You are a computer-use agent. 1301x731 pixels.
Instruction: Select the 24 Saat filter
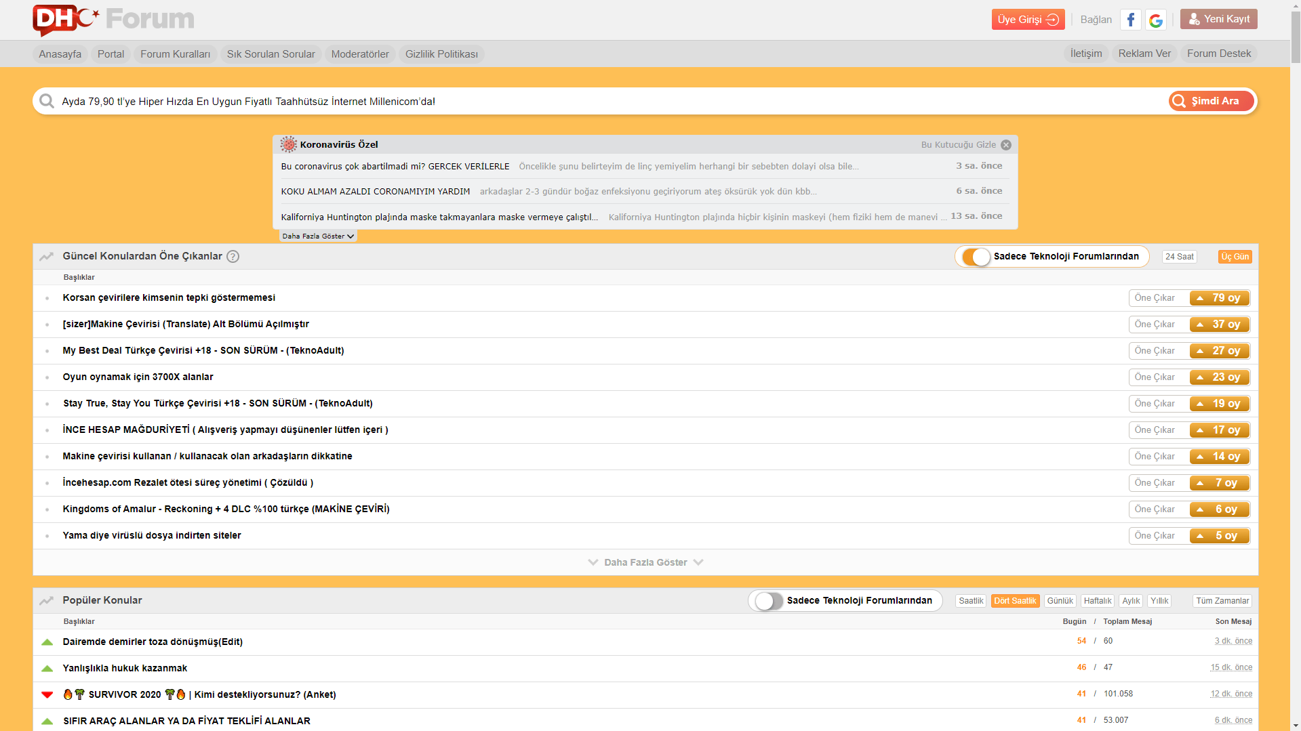pos(1180,257)
